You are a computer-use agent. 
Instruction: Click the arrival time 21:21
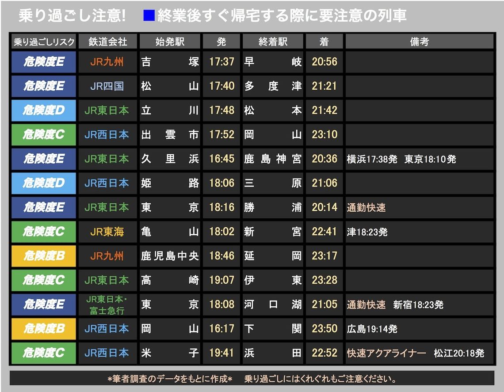pos(325,86)
